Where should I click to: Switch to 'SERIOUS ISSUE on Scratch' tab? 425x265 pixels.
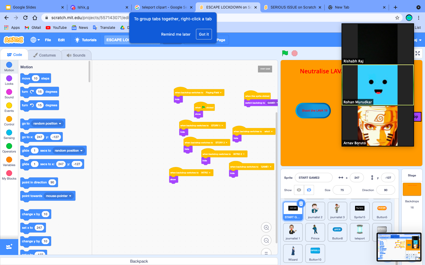[293, 7]
